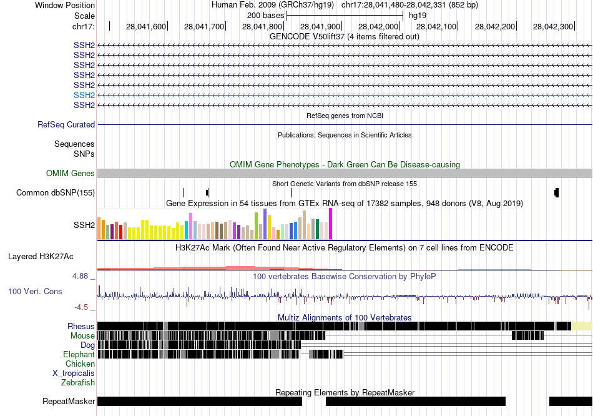Click the light blue SSH2 transcript label
593x416 pixels.
pyautogui.click(x=84, y=95)
